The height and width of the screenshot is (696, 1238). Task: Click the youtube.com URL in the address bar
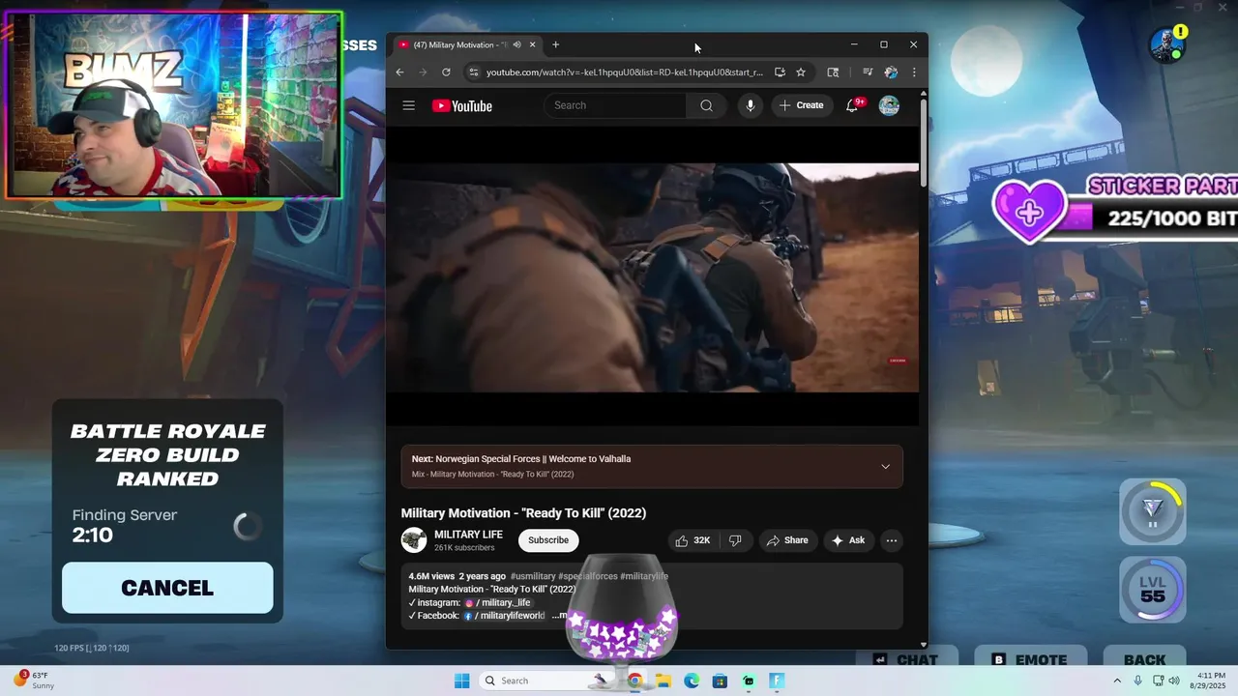click(624, 72)
